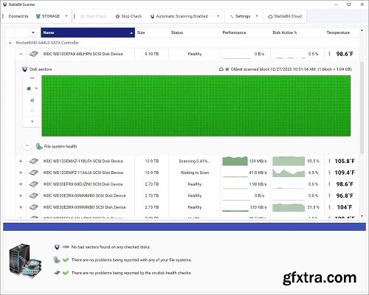Click the scroll down arrow of disk list
The width and height of the screenshot is (369, 295).
click(x=362, y=216)
